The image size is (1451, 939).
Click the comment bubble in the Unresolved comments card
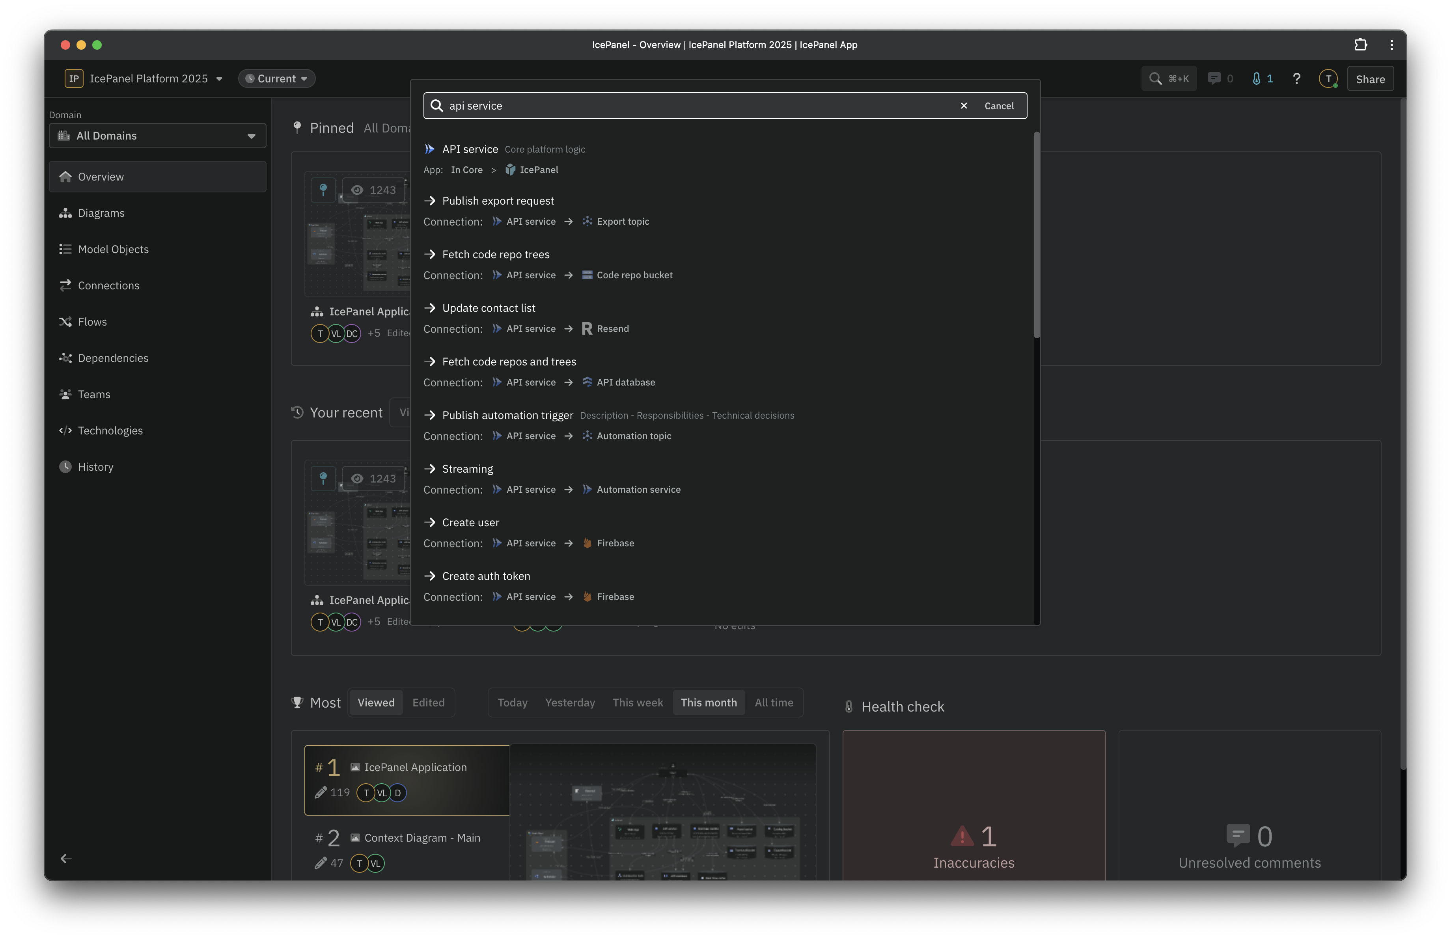click(x=1238, y=835)
